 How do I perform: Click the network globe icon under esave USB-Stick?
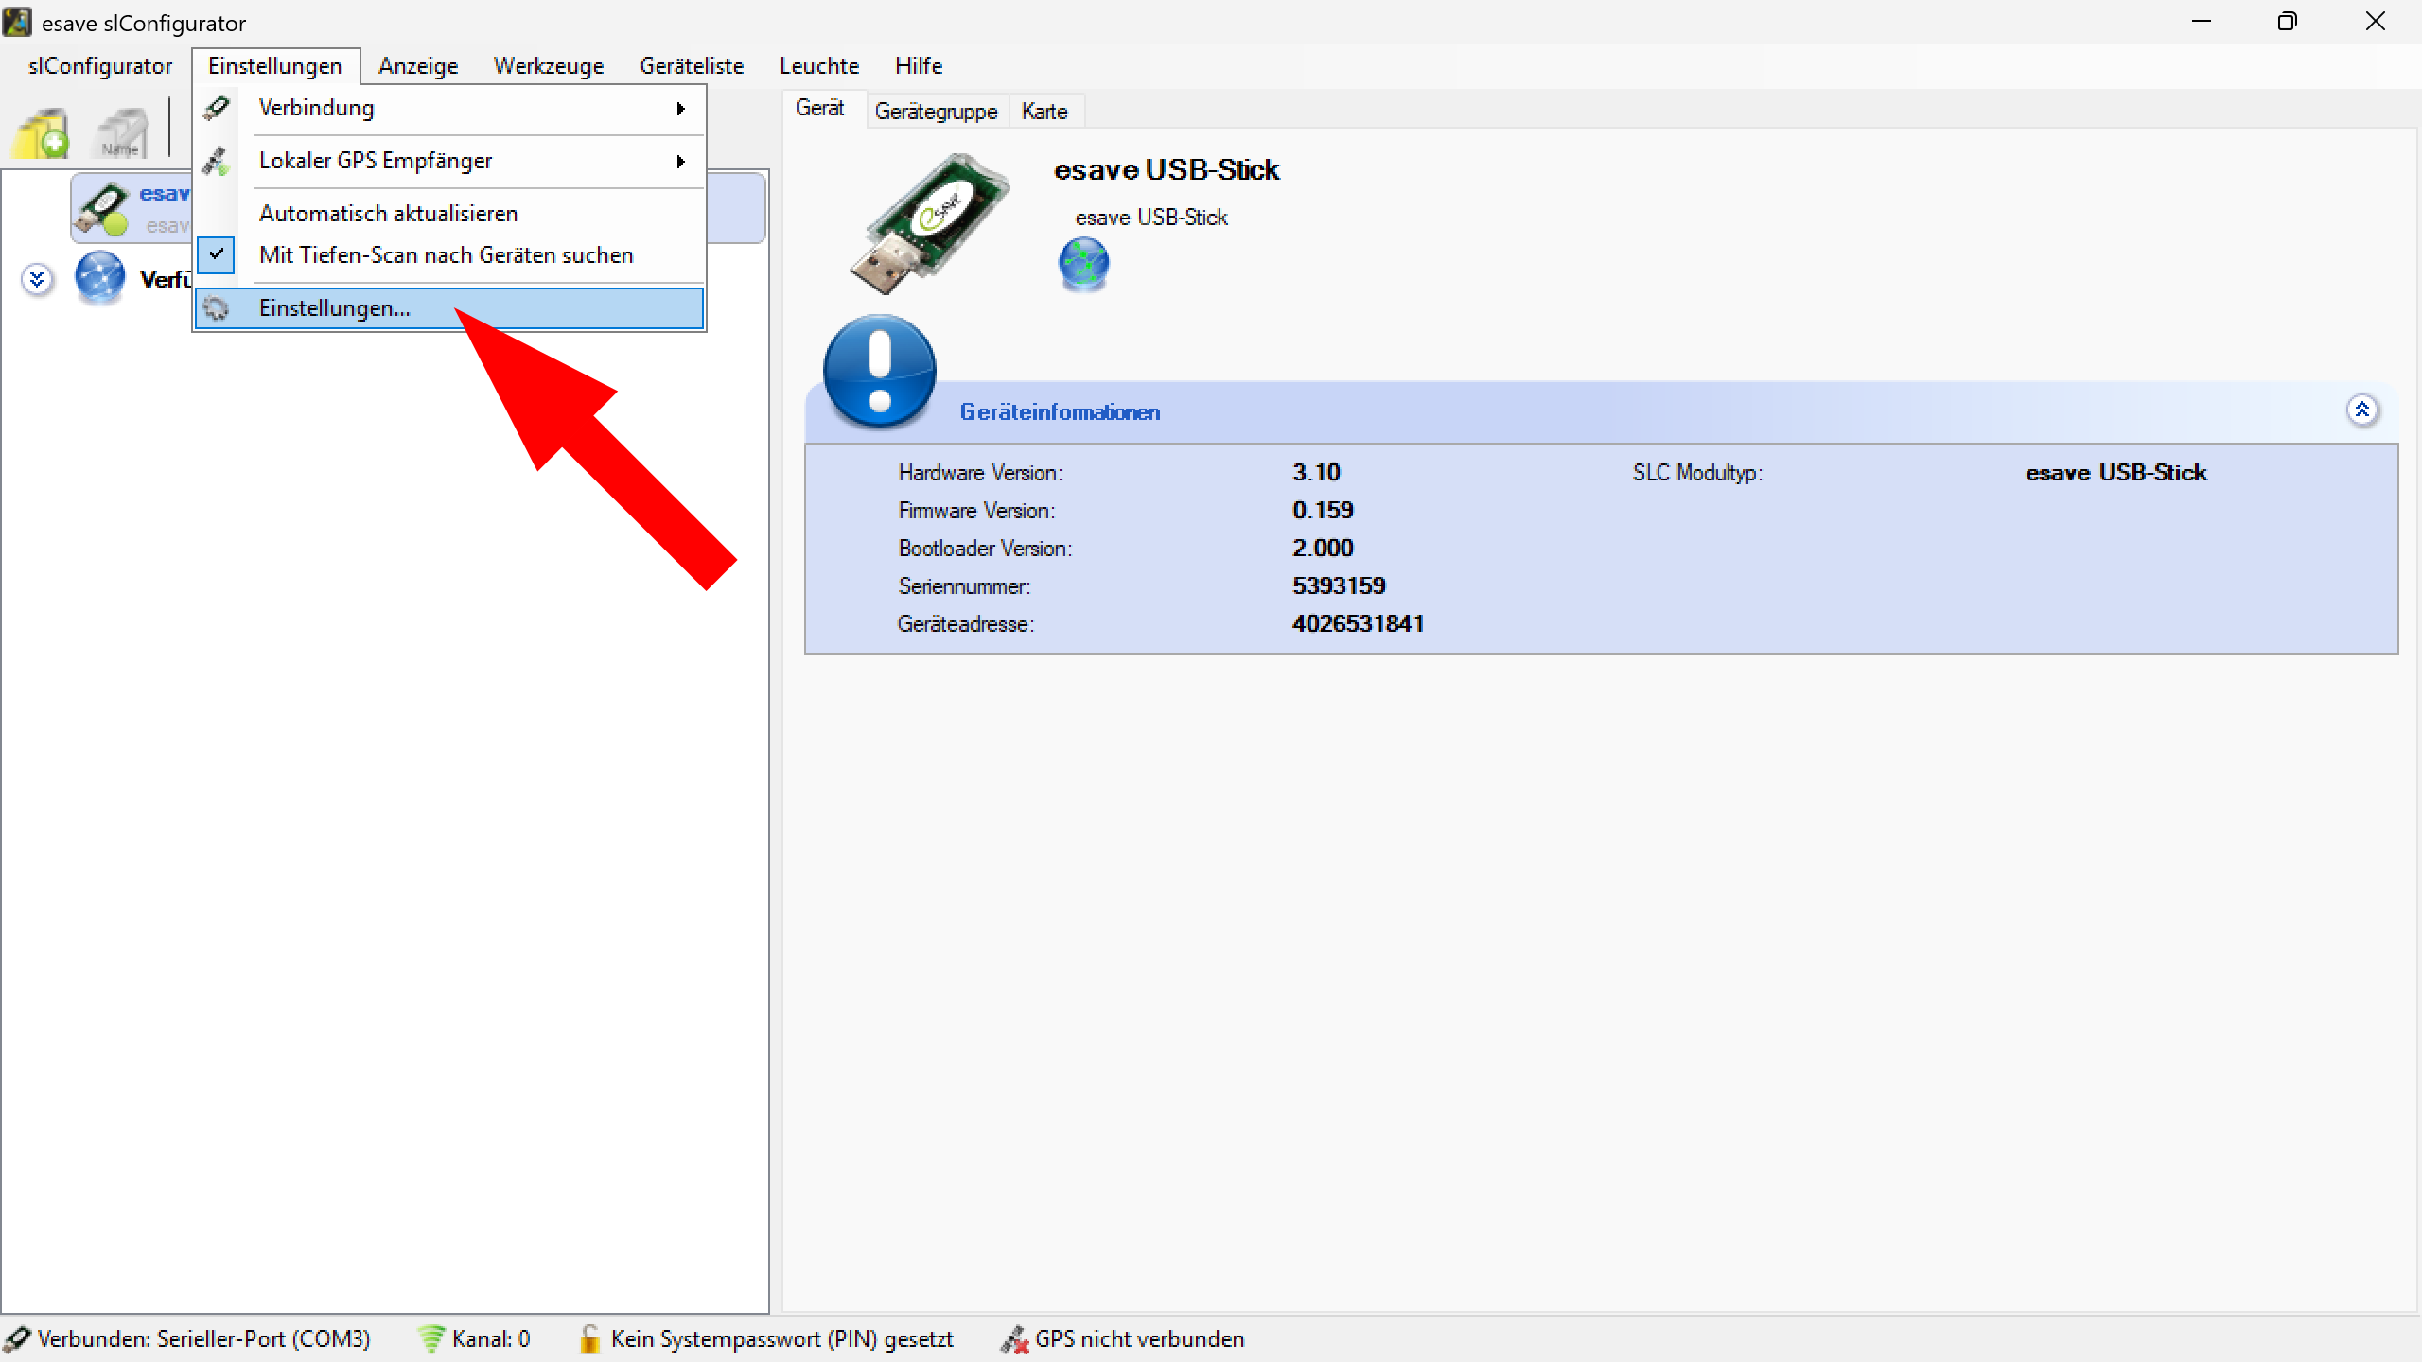pyautogui.click(x=1083, y=264)
